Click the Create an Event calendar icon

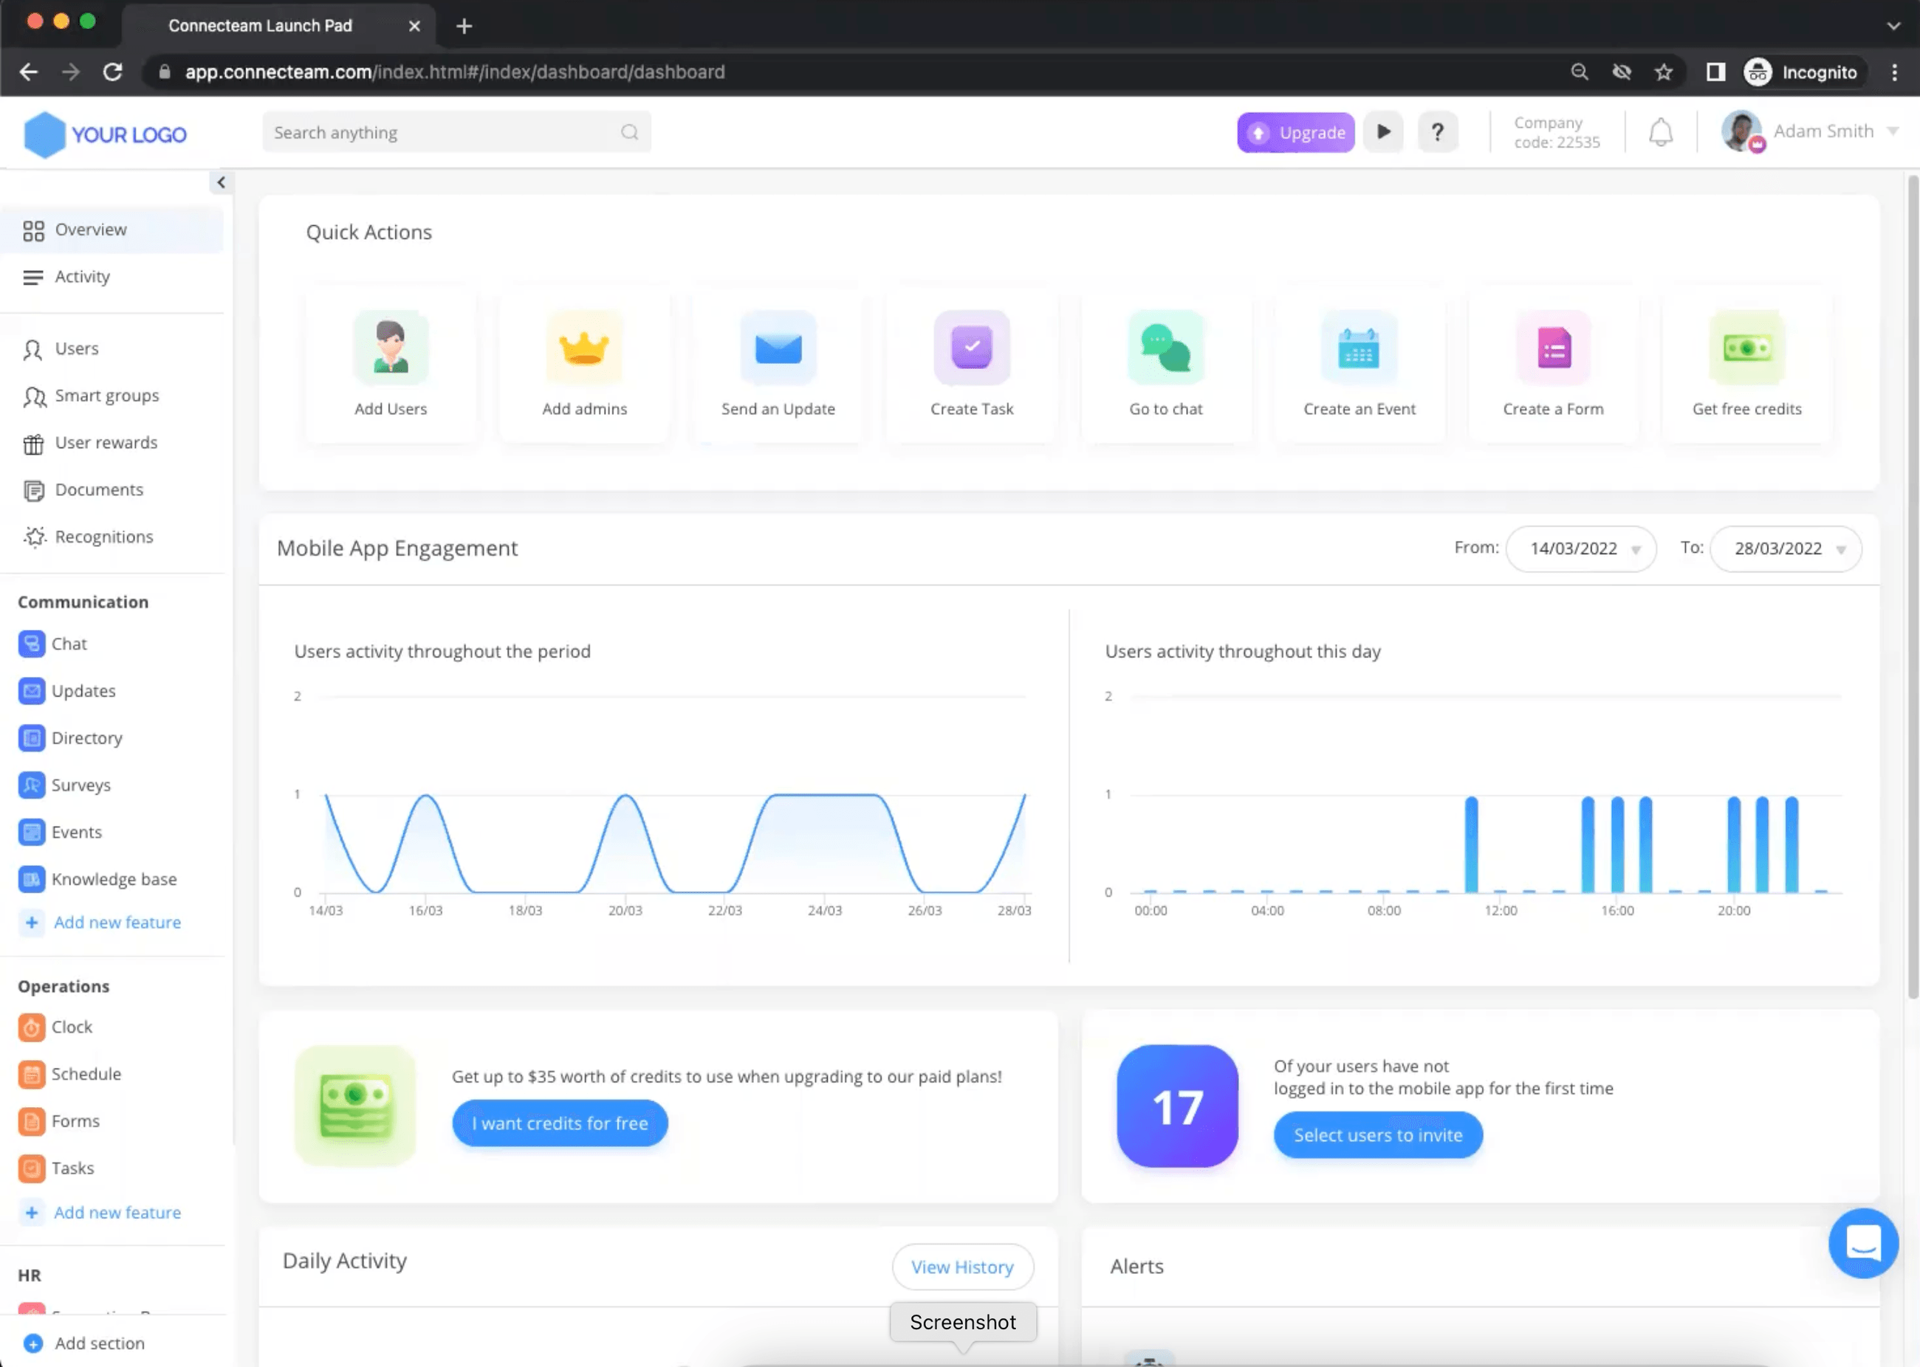coord(1360,348)
